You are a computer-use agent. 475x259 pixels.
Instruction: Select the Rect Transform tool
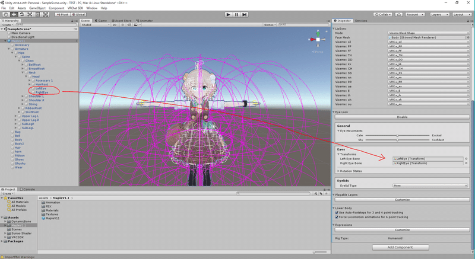pos(37,14)
